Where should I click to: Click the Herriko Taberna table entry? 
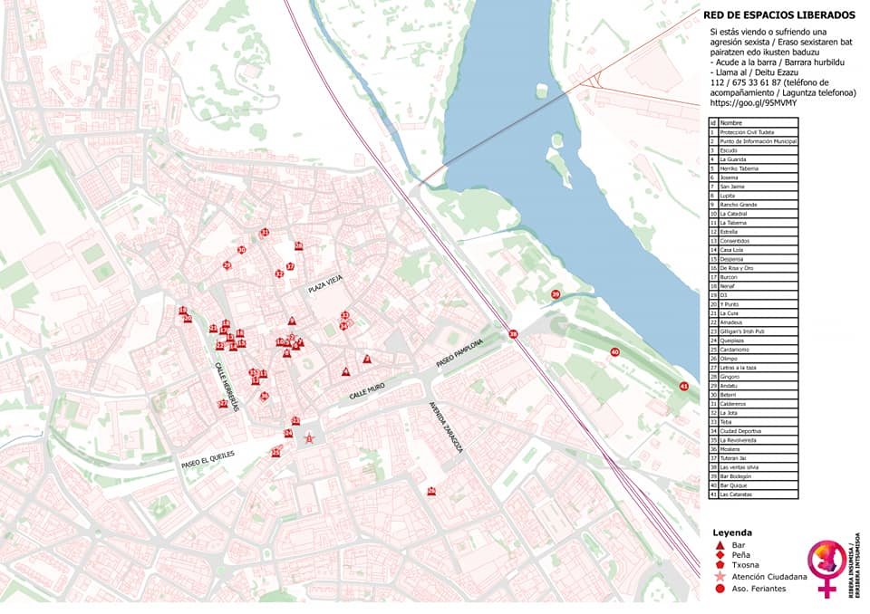pyautogui.click(x=753, y=168)
